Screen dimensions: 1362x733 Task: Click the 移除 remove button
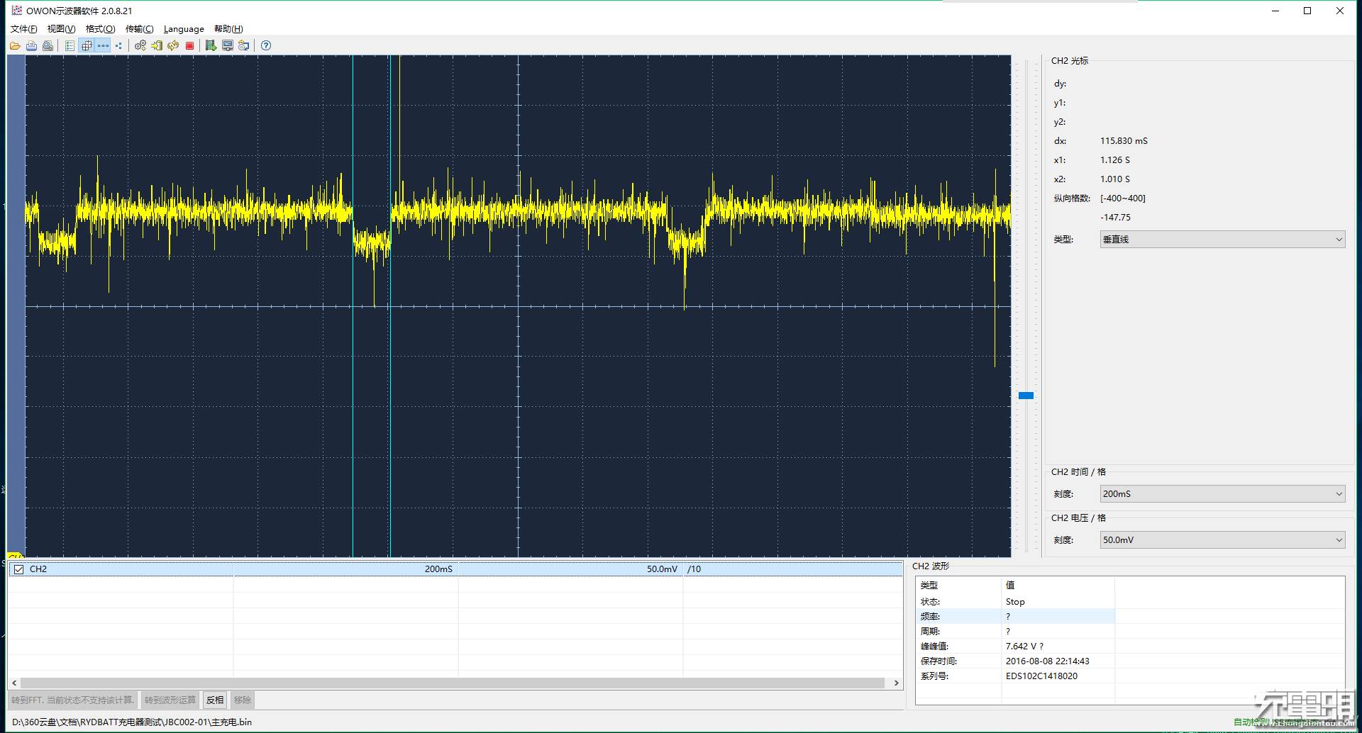(243, 700)
